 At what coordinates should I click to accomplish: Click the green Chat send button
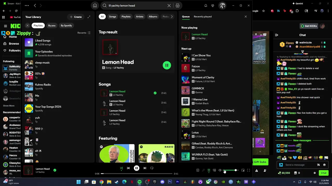[324, 173]
